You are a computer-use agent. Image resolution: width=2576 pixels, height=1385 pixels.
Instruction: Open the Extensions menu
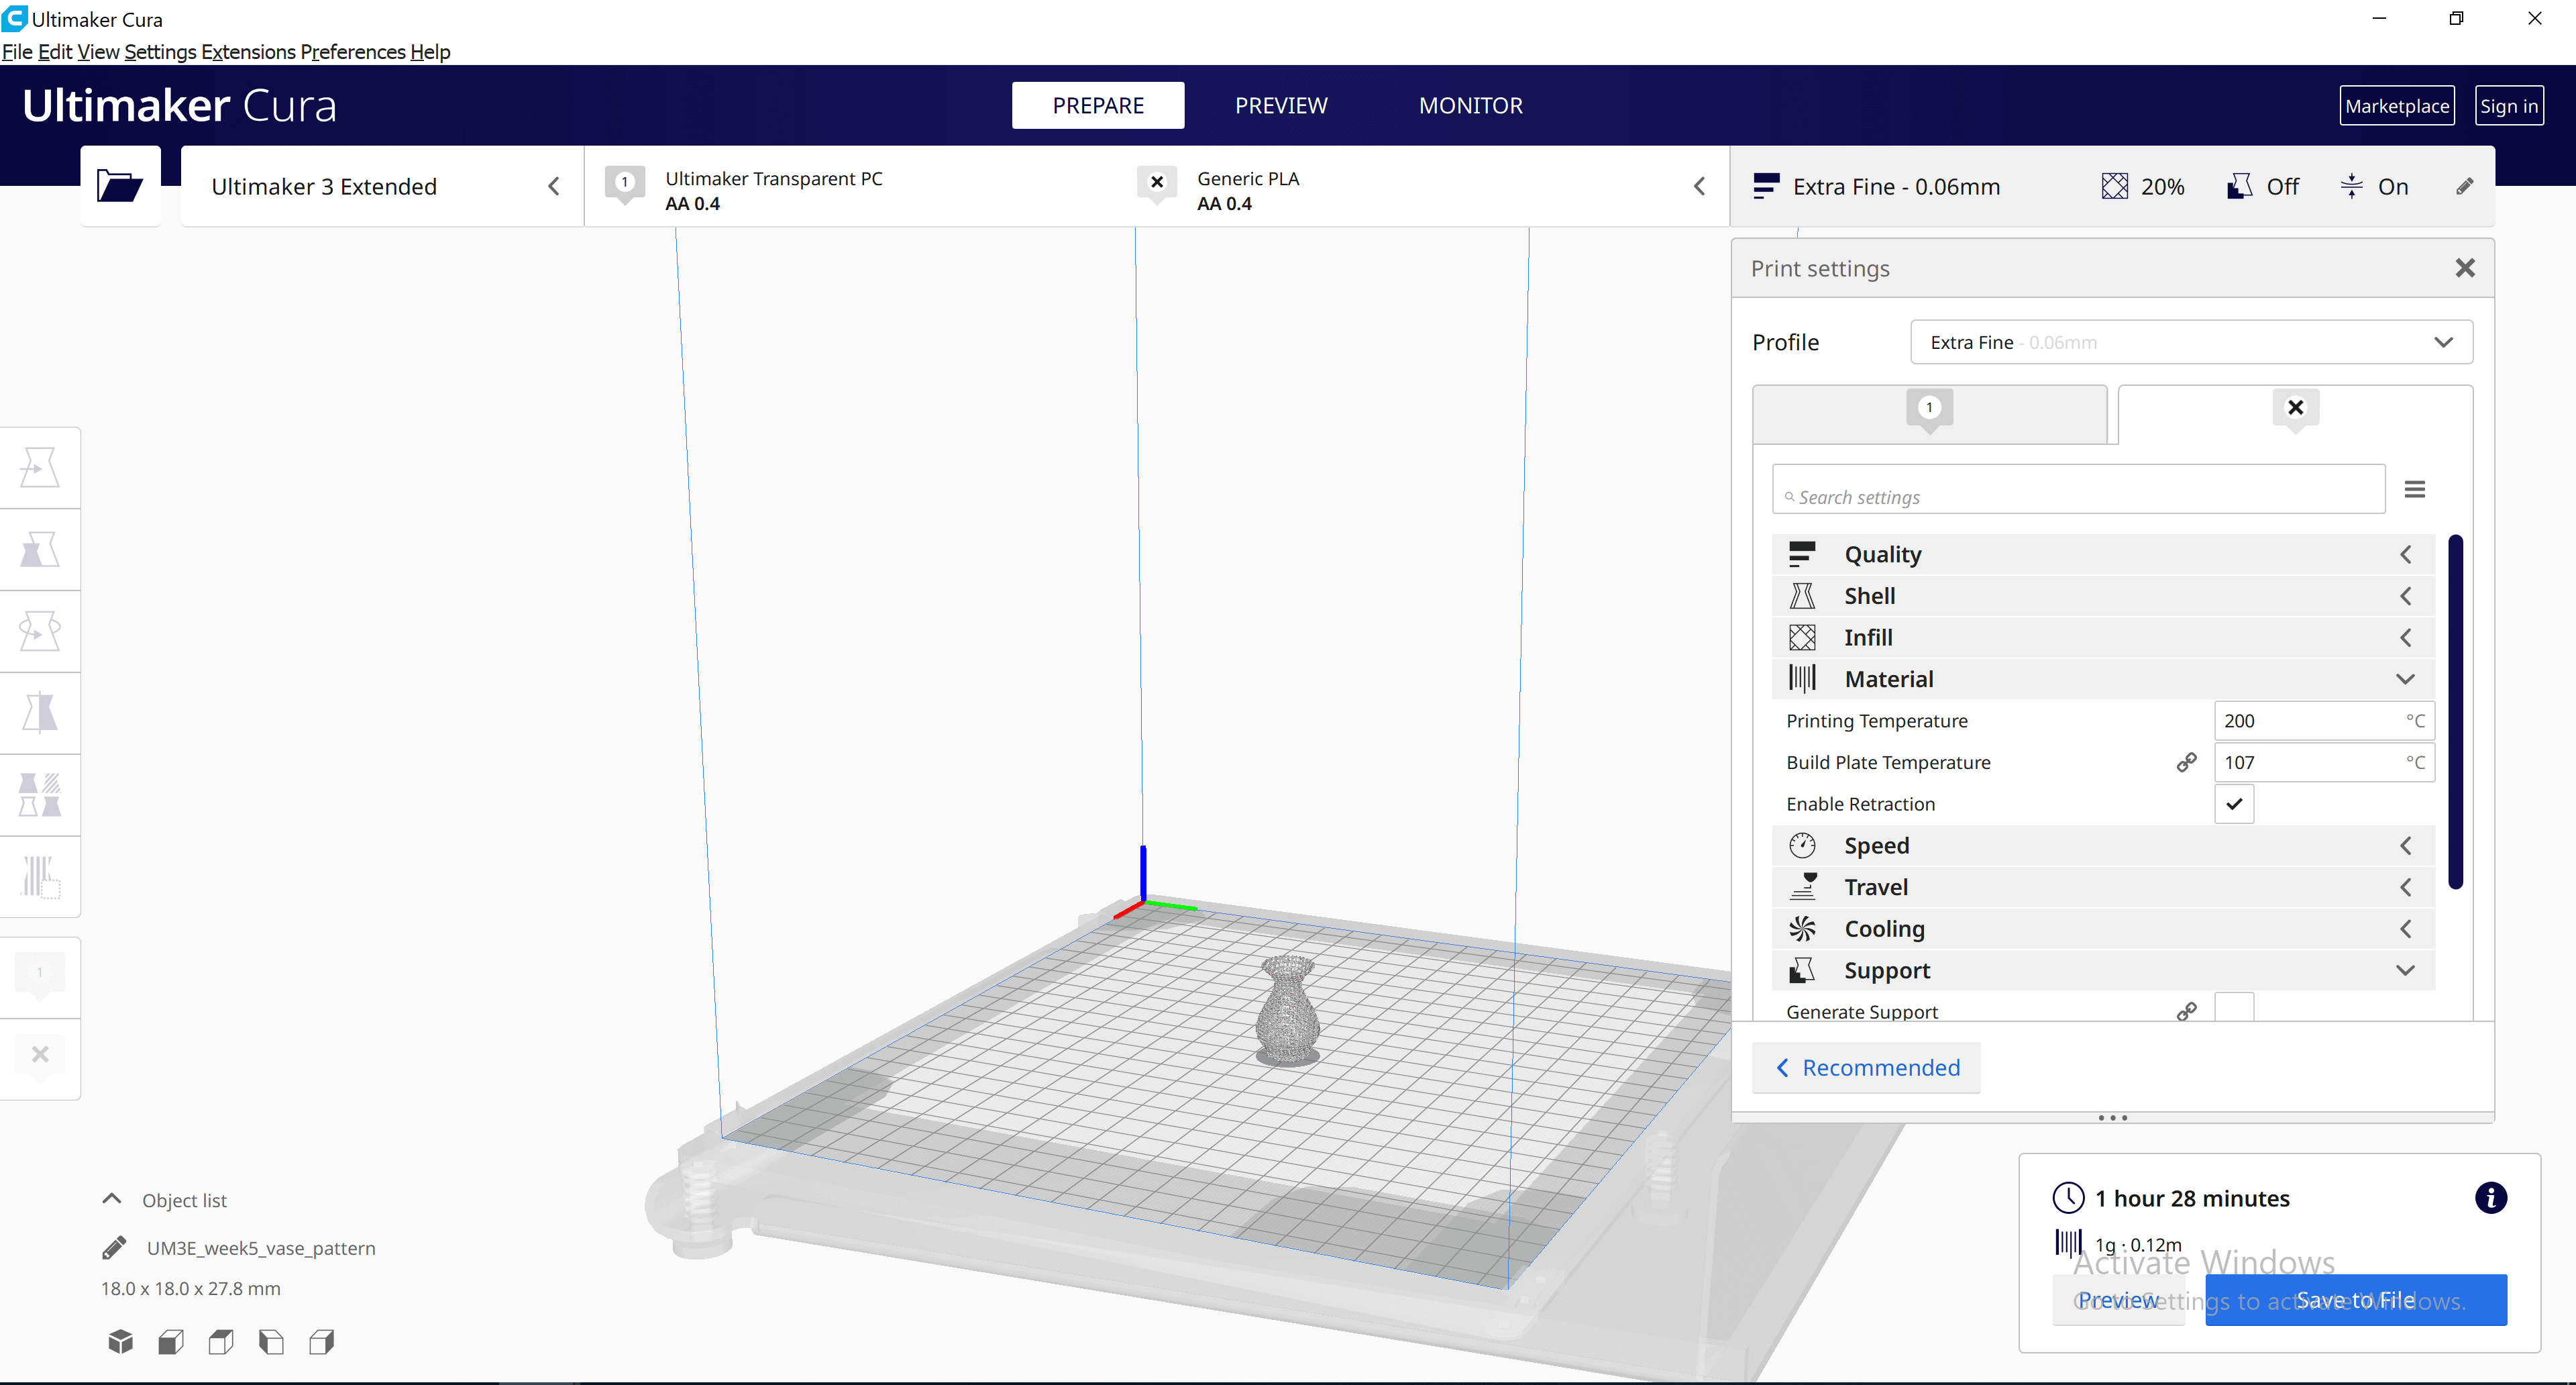click(x=248, y=51)
